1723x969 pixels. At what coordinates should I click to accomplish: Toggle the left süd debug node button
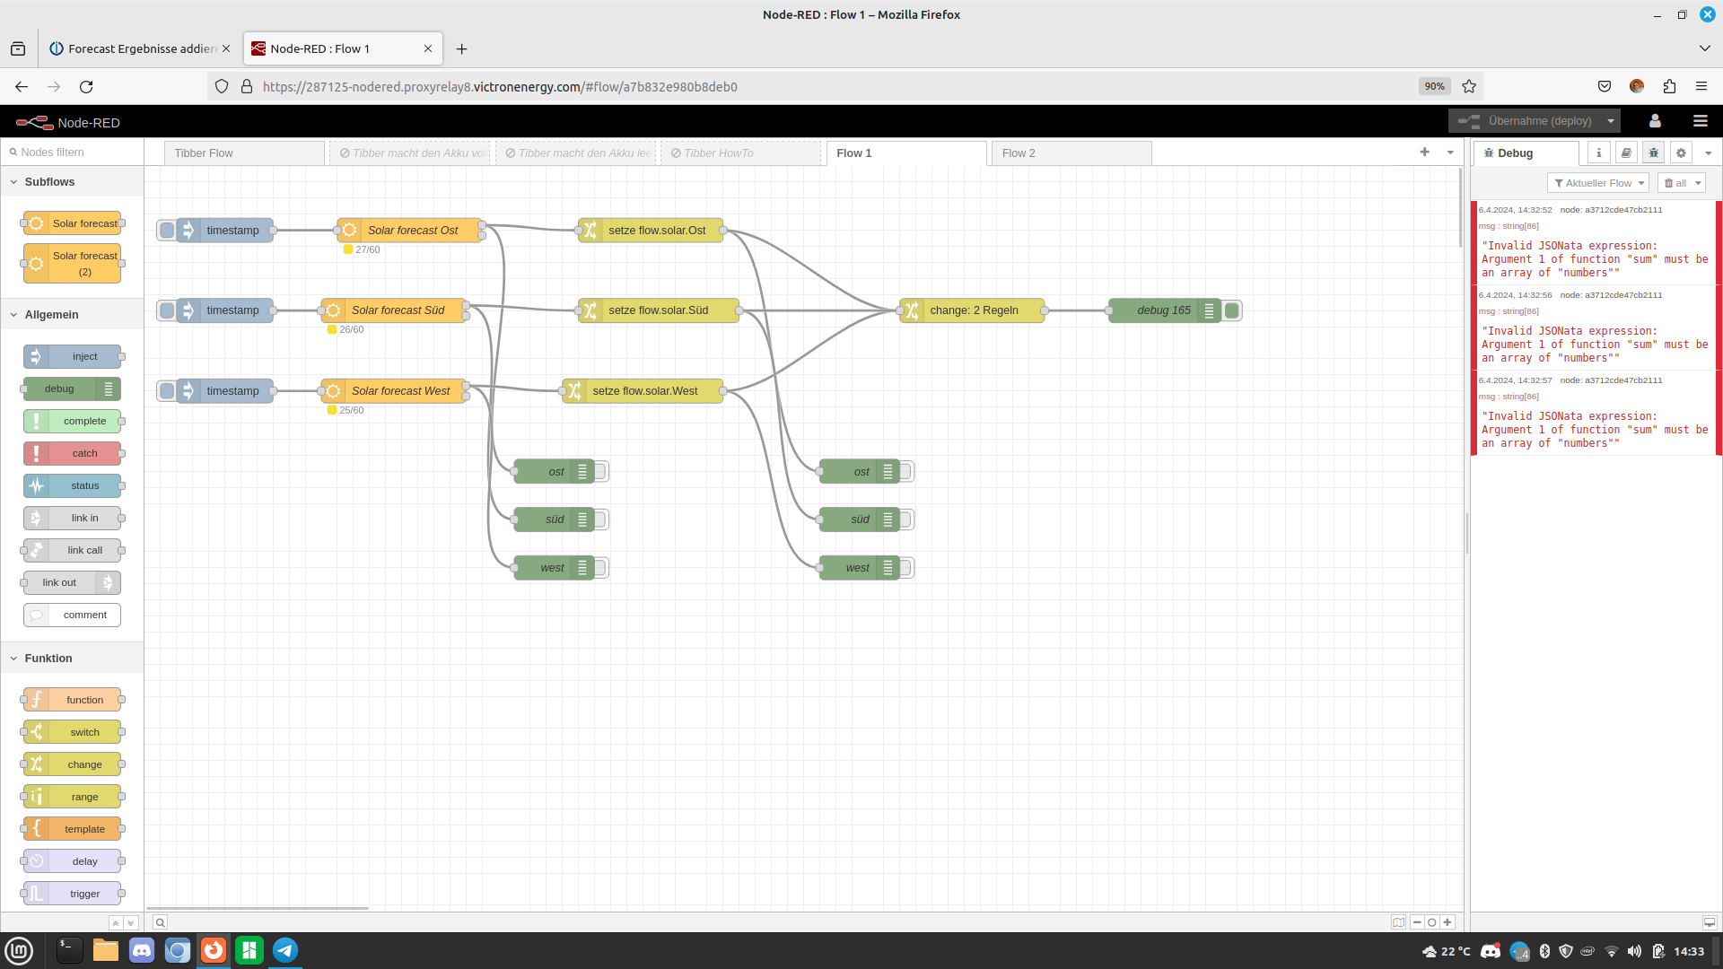click(x=600, y=519)
